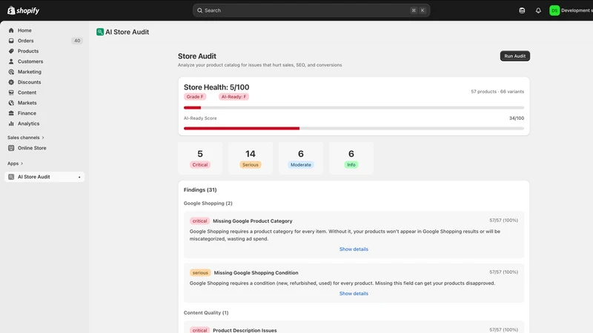Click the Analytics bar chart icon
593x333 pixels.
[11, 124]
